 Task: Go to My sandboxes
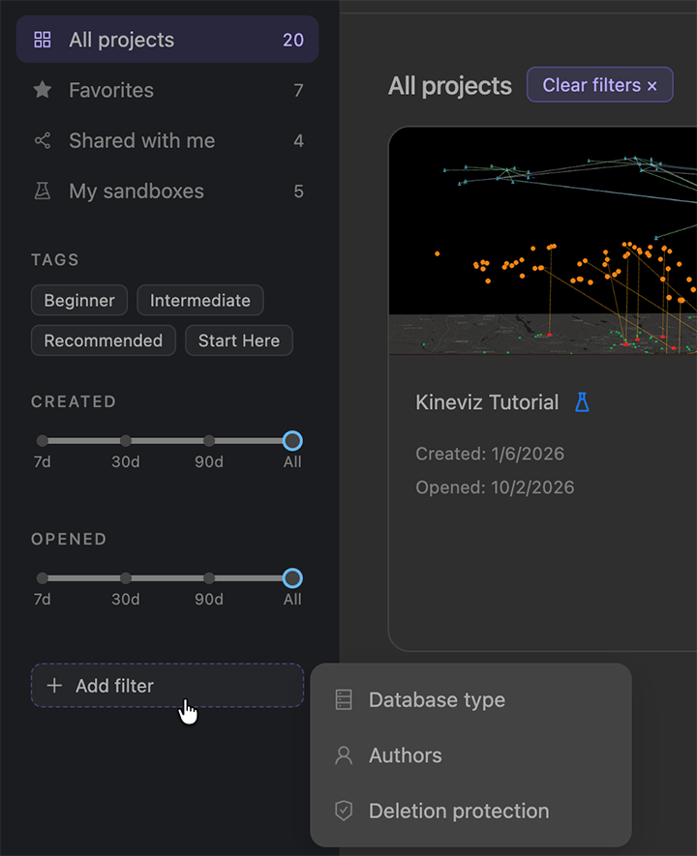tap(167, 191)
